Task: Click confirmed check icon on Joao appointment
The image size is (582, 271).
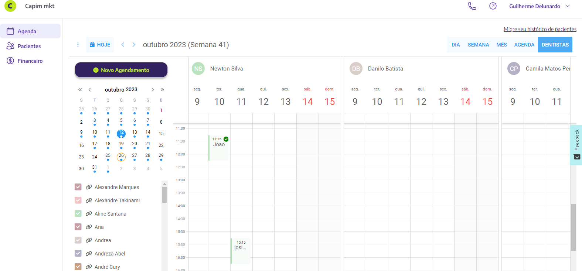Action: (226, 139)
